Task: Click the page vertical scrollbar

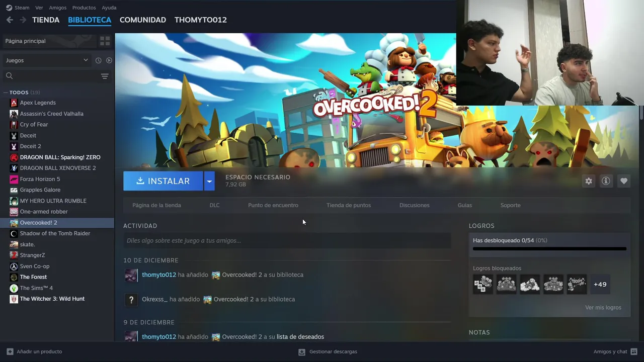Action: pos(641,113)
